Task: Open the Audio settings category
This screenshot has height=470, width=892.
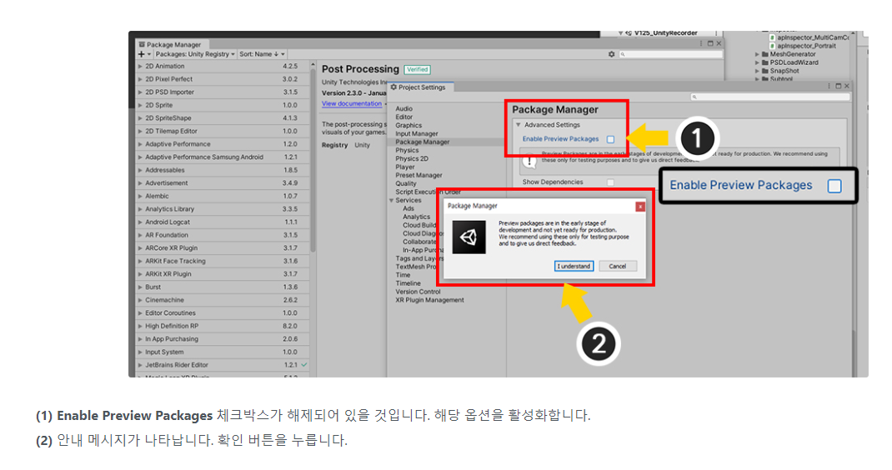Action: point(404,108)
